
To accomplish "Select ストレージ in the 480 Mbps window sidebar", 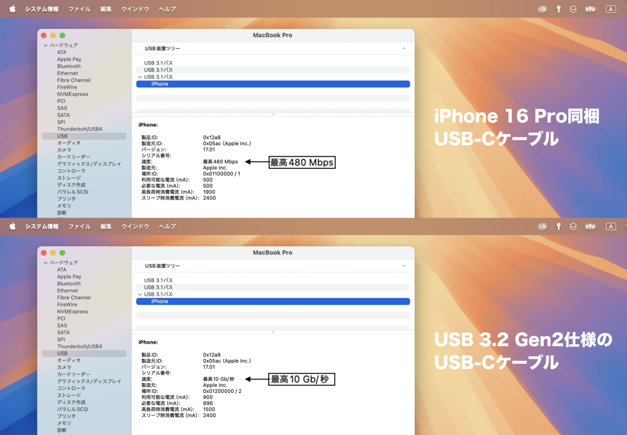I will coord(69,178).
